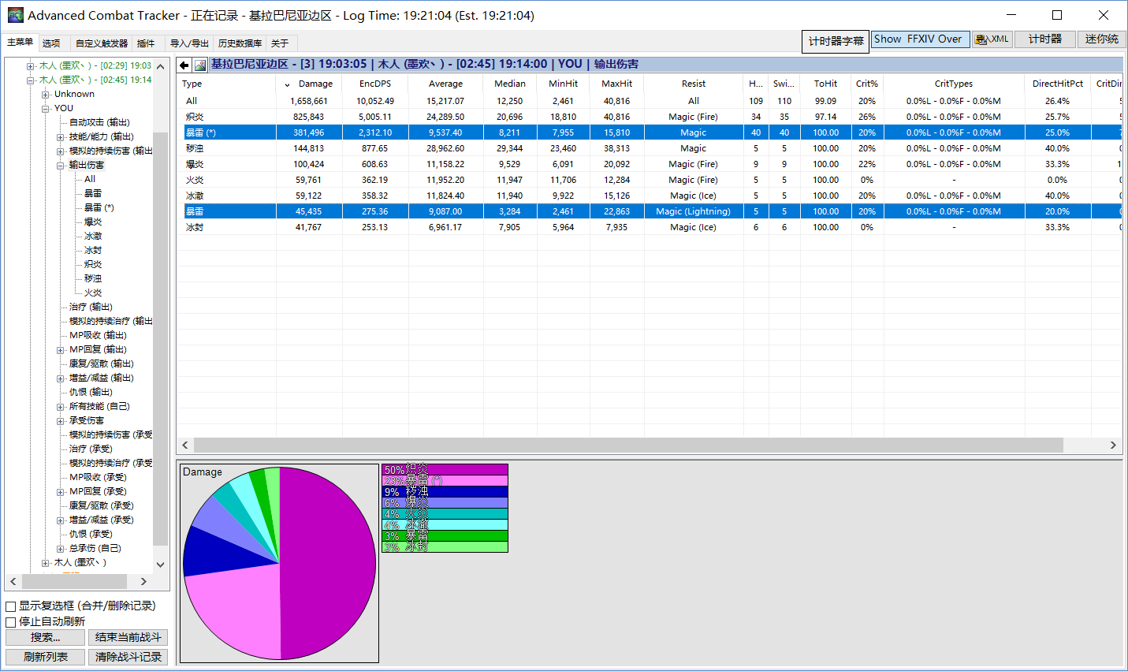Click the tree's horizontal scroll right arrow
This screenshot has height=671, width=1128.
pyautogui.click(x=143, y=581)
